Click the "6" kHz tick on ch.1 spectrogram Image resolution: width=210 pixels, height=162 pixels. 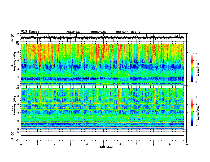tap(19, 61)
